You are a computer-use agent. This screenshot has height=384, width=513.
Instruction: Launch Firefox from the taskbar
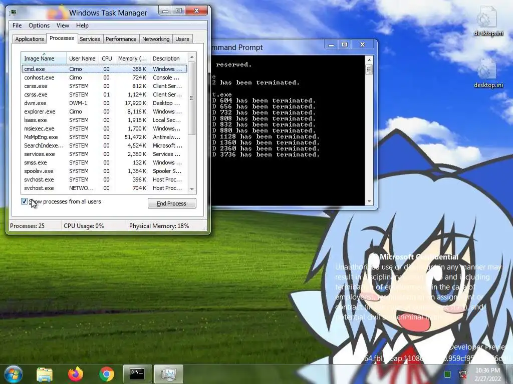[x=76, y=374]
